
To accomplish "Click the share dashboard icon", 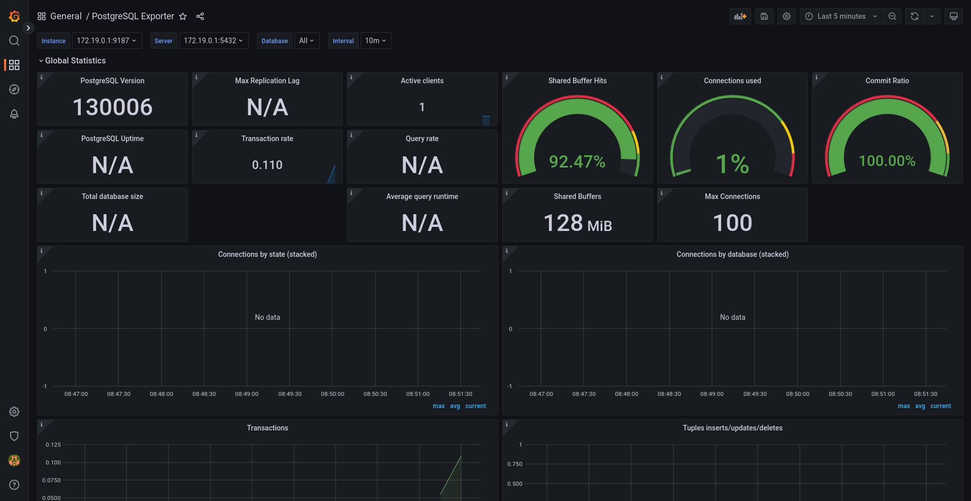I will click(x=200, y=16).
